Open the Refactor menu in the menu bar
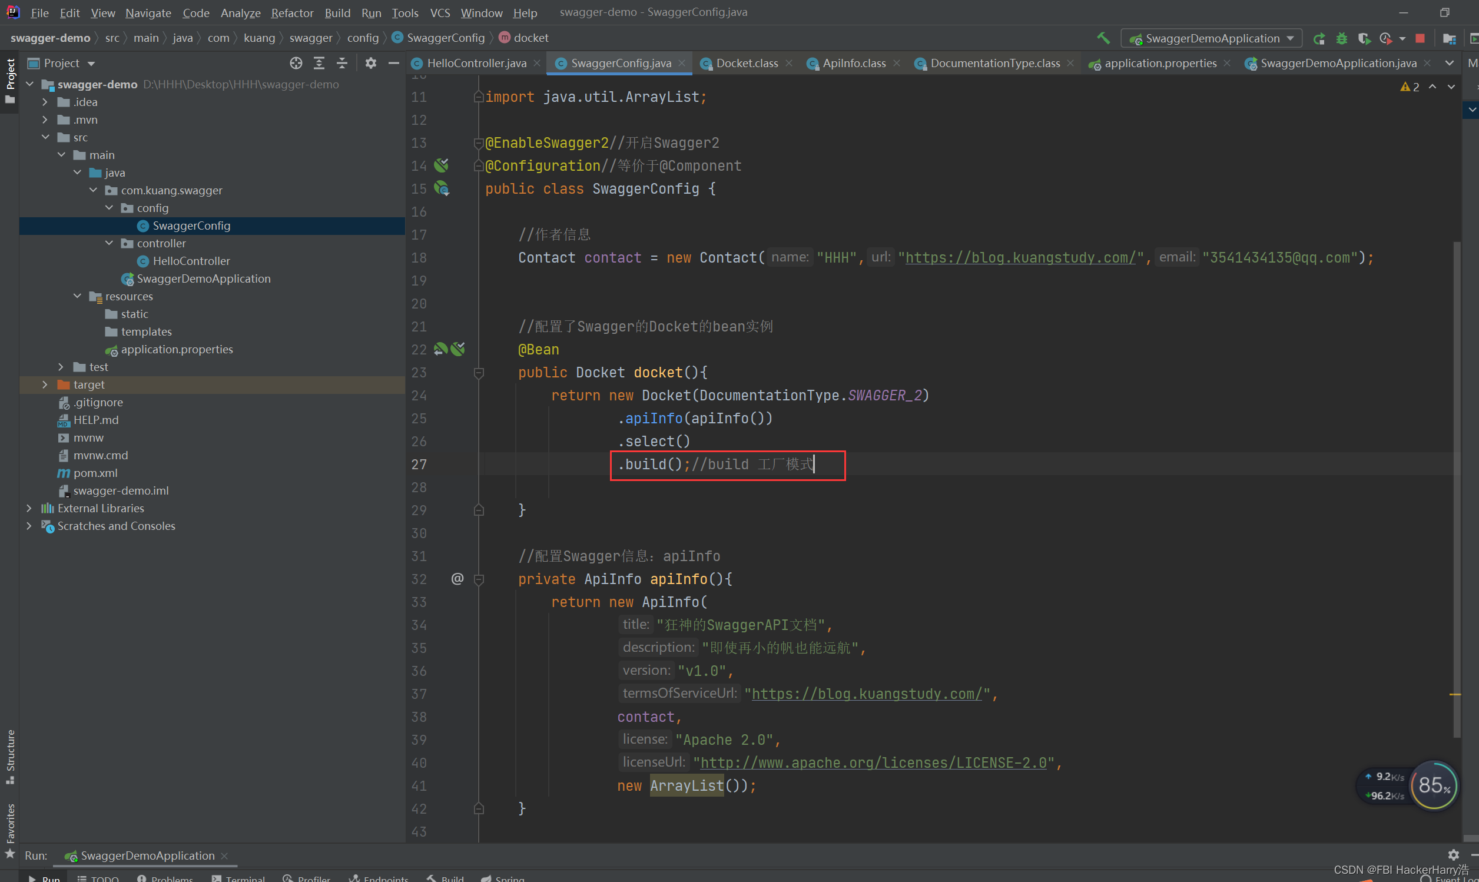This screenshot has height=882, width=1479. pyautogui.click(x=293, y=12)
